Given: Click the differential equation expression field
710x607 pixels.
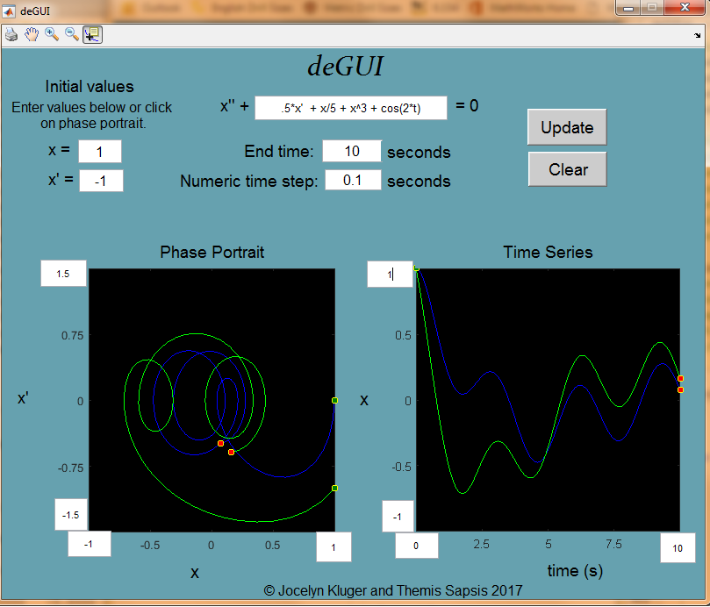Looking at the screenshot, I should point(351,108).
